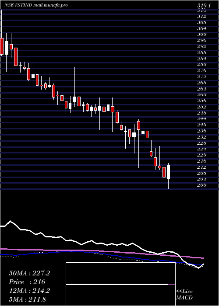This screenshot has height=306, width=219.
Task: Click the Price : 216 value
Action: [27, 282]
